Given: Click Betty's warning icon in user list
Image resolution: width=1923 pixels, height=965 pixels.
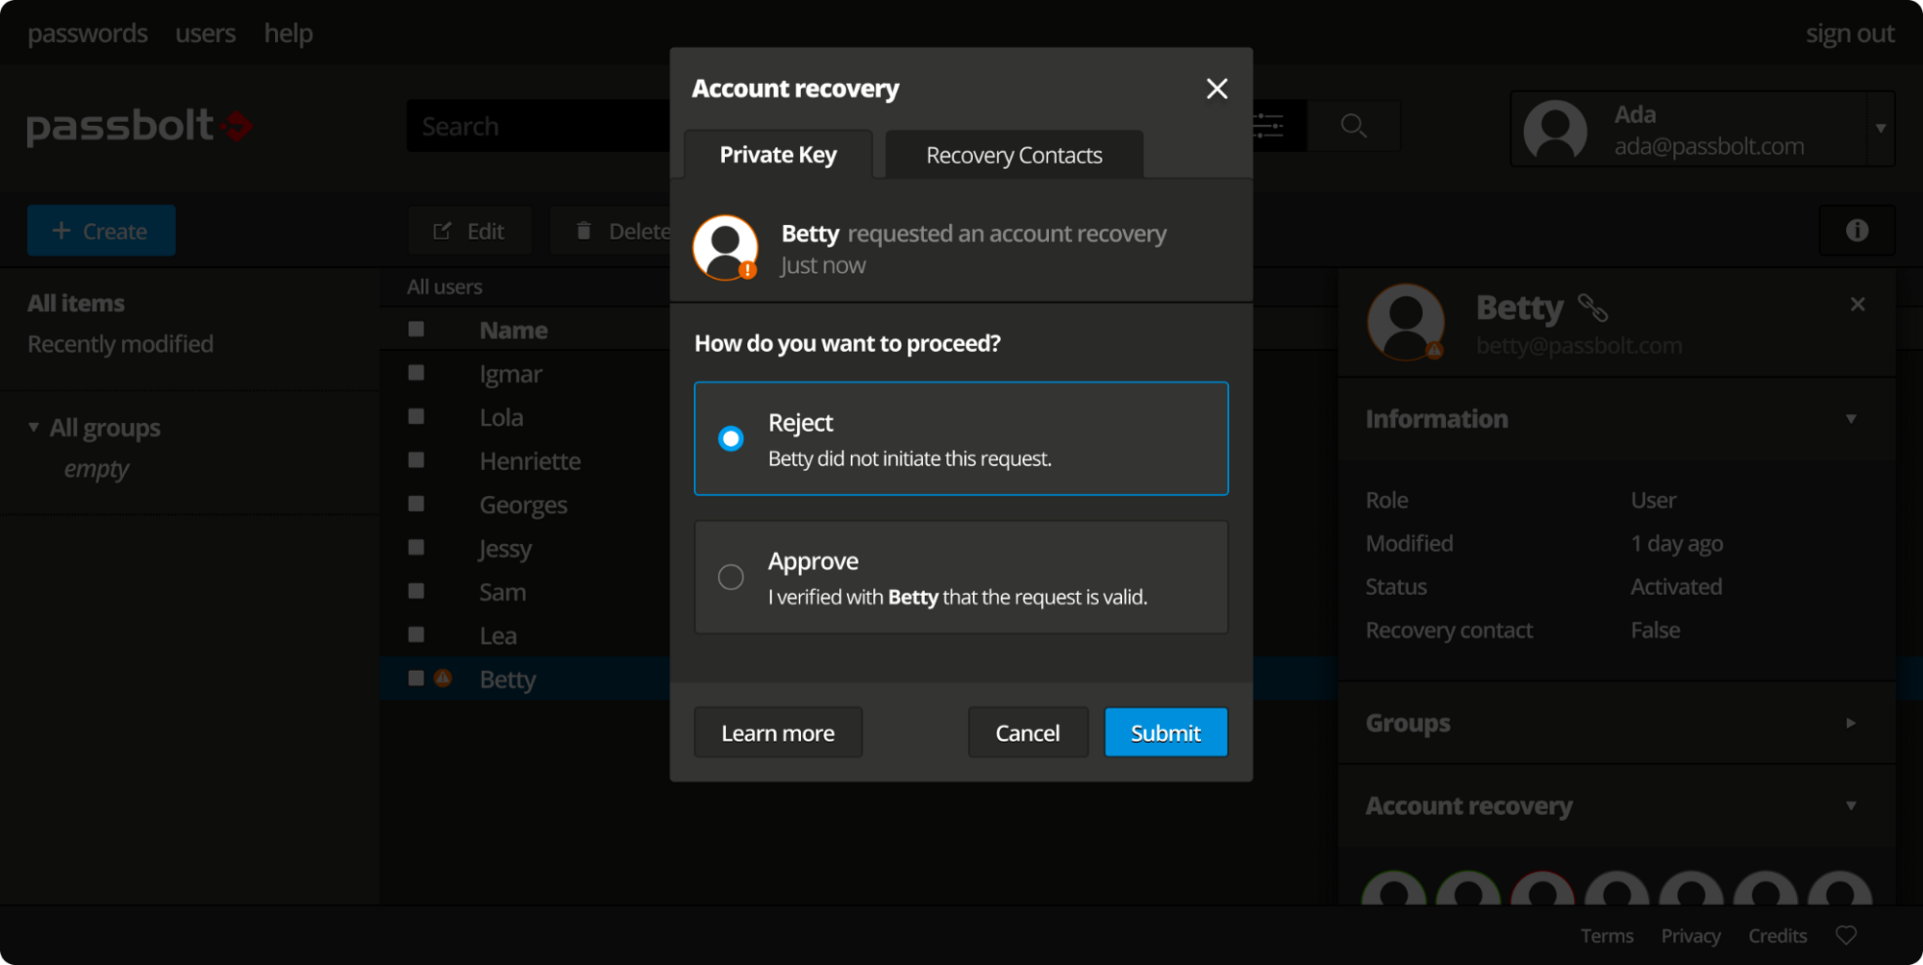Looking at the screenshot, I should [x=443, y=679].
